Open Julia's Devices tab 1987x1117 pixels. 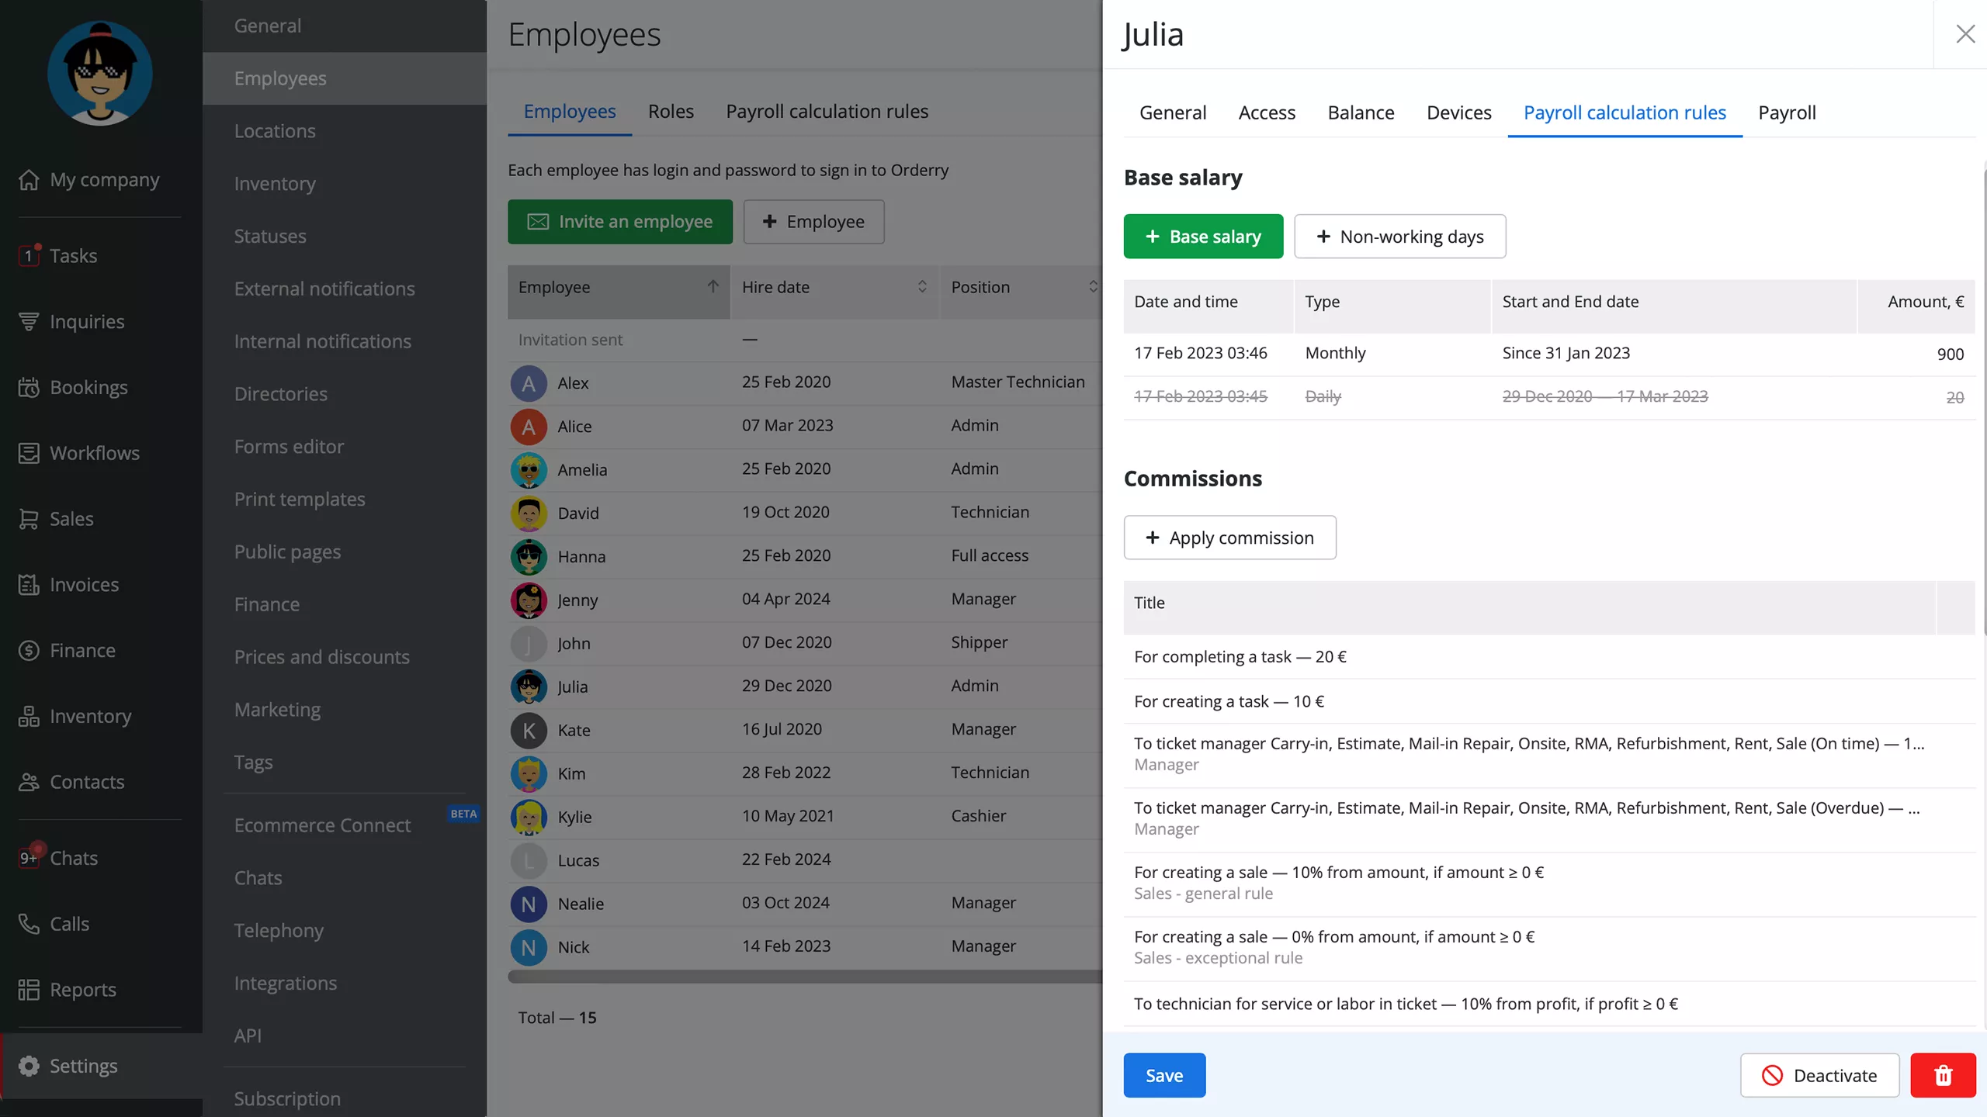(x=1458, y=112)
